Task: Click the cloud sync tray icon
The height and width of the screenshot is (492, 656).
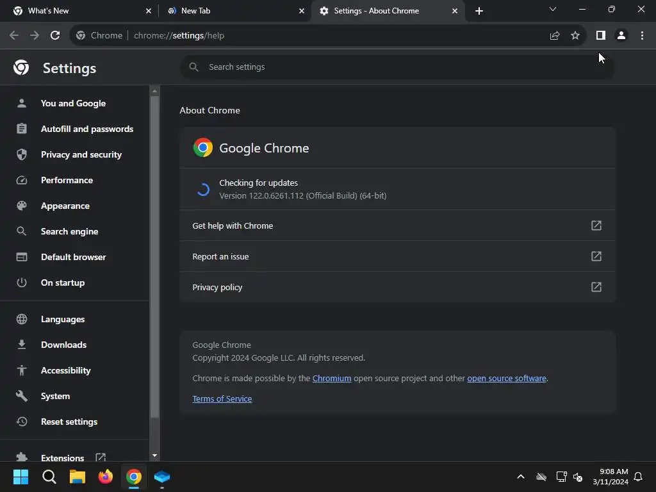Action: tap(541, 477)
